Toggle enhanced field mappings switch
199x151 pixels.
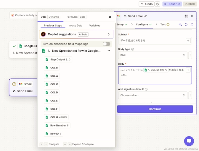click(x=107, y=44)
